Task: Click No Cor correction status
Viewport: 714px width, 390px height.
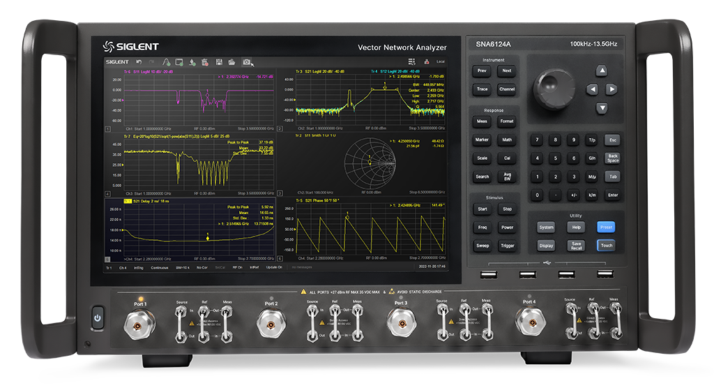Action: coord(202,267)
